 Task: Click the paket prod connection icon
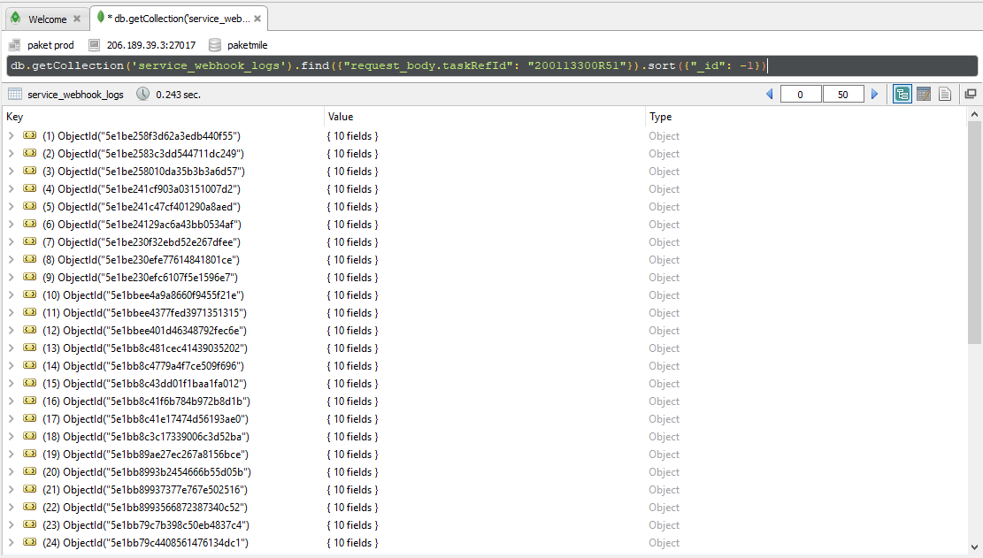[x=15, y=45]
